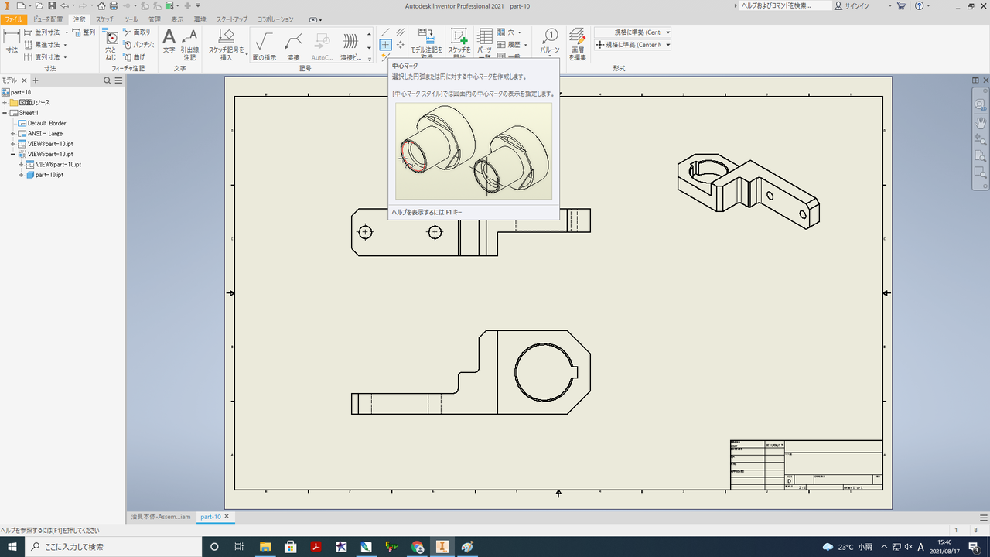Expand the 記号 symbols gallery
Screen dimensions: 990x557
pyautogui.click(x=370, y=58)
